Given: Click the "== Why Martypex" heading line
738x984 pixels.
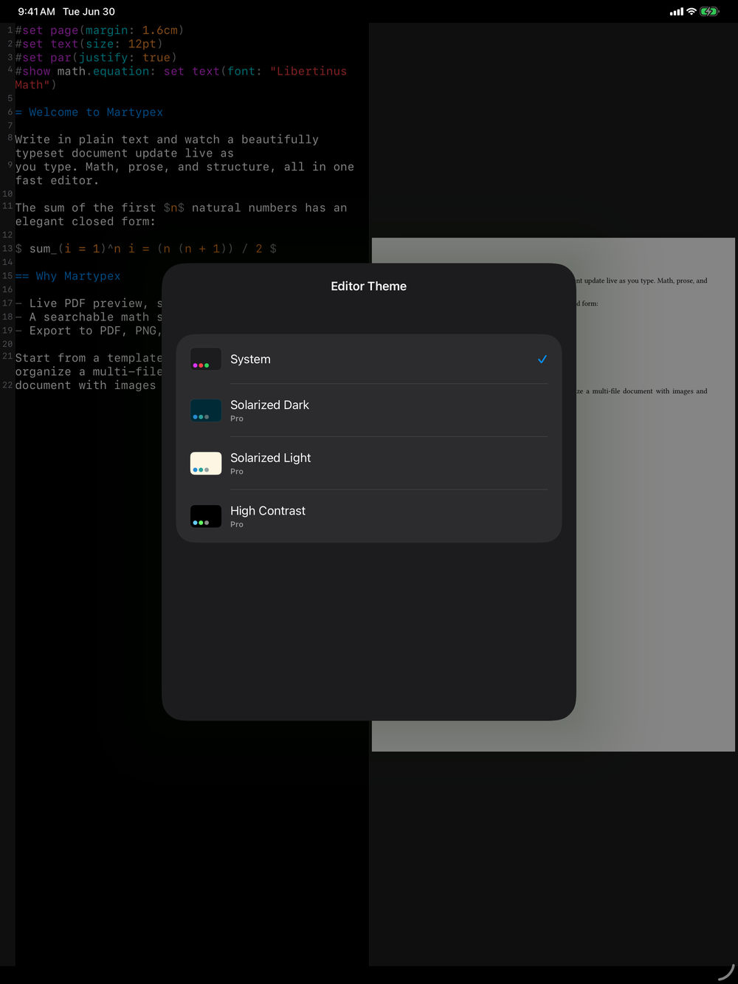Looking at the screenshot, I should point(68,276).
